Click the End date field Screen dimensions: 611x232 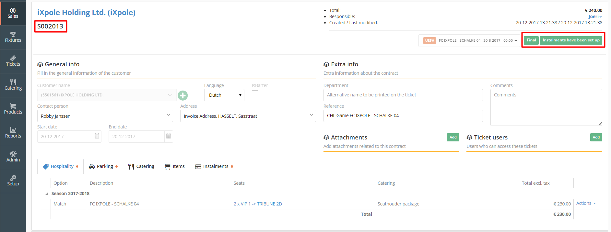(136, 137)
